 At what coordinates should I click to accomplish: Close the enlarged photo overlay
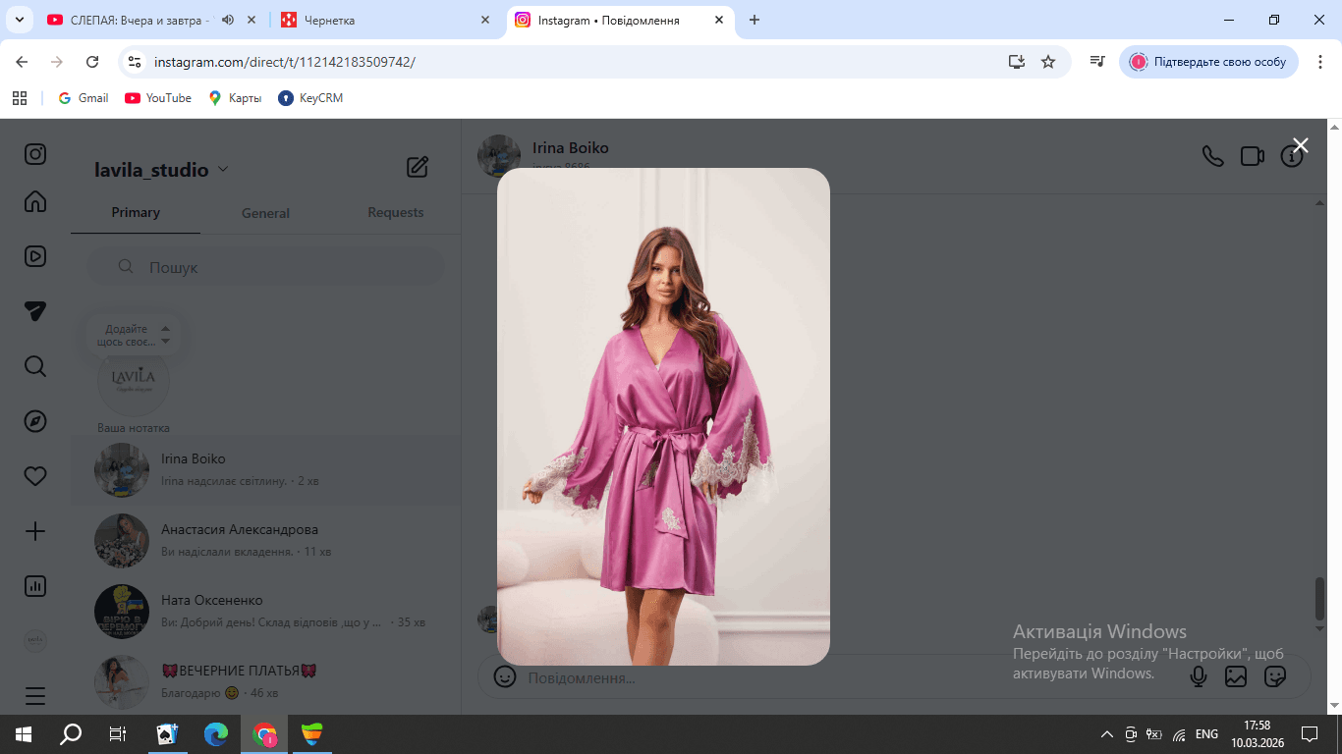(1301, 145)
